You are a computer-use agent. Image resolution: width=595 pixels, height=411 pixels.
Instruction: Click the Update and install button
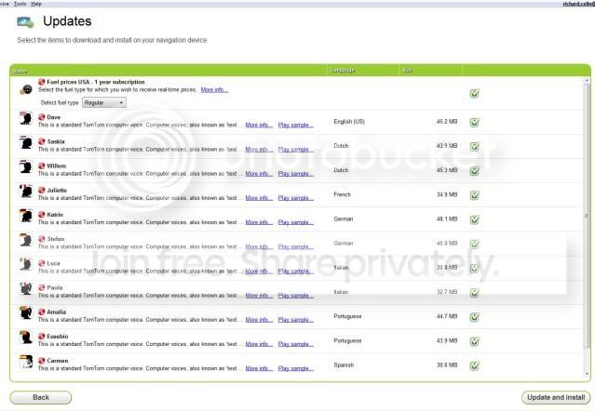coord(556,397)
